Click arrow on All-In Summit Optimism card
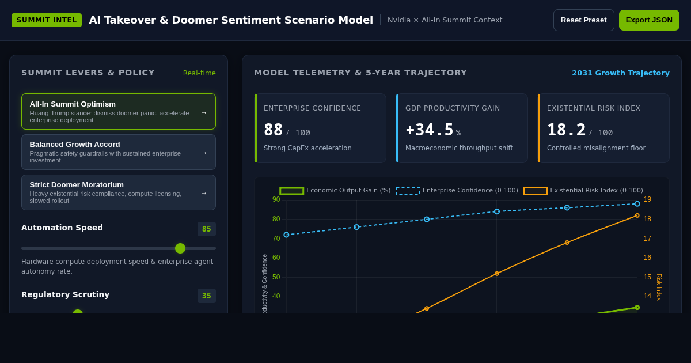 point(204,112)
